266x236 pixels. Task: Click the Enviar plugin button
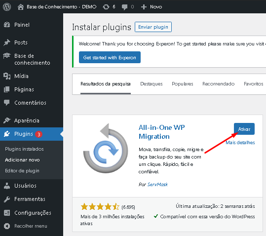[x=153, y=27]
